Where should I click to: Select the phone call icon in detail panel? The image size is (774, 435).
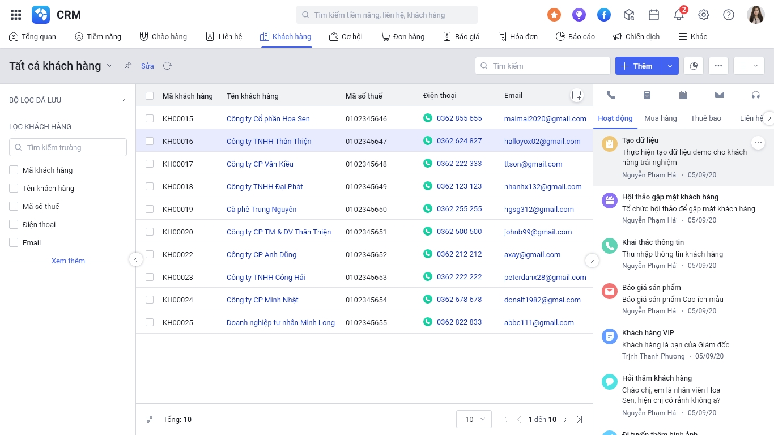(x=611, y=95)
